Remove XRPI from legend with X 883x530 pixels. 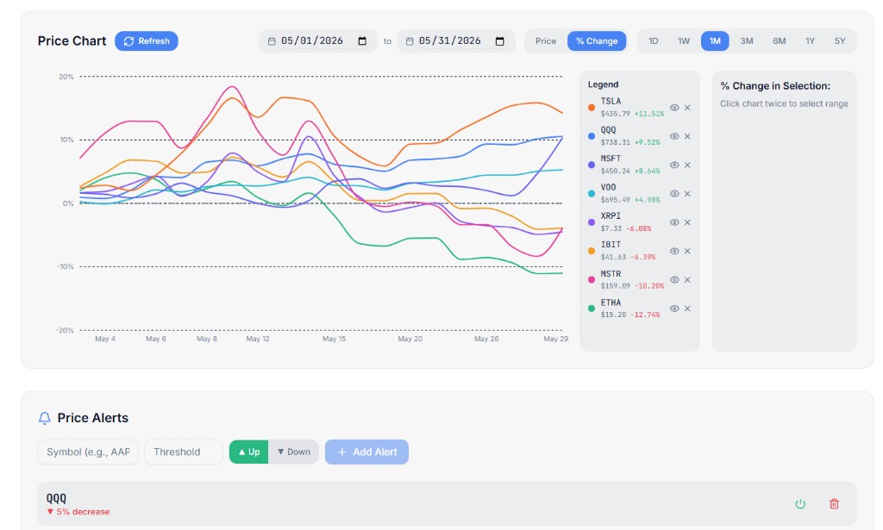[x=687, y=222]
